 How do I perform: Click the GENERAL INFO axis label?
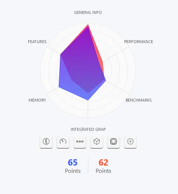click(x=88, y=12)
